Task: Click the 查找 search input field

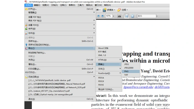Action: tap(147, 16)
